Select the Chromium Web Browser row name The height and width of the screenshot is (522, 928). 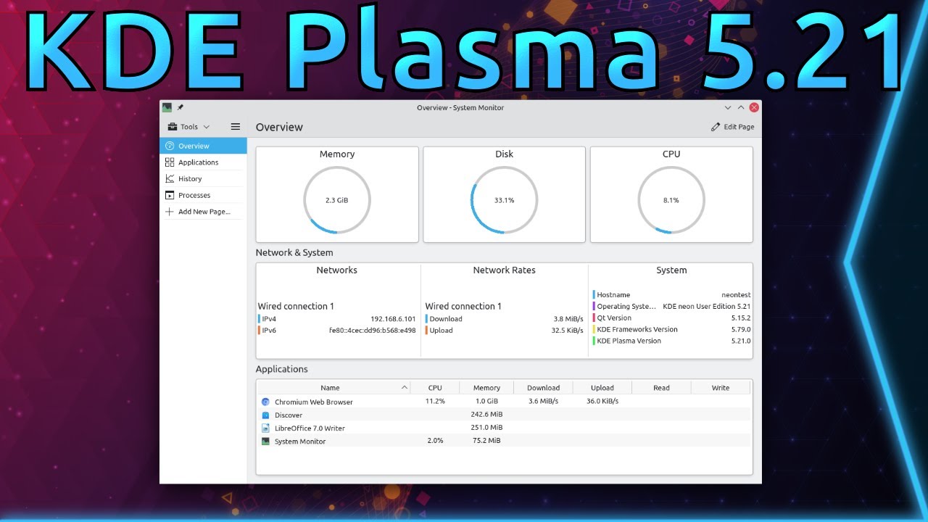(x=314, y=402)
